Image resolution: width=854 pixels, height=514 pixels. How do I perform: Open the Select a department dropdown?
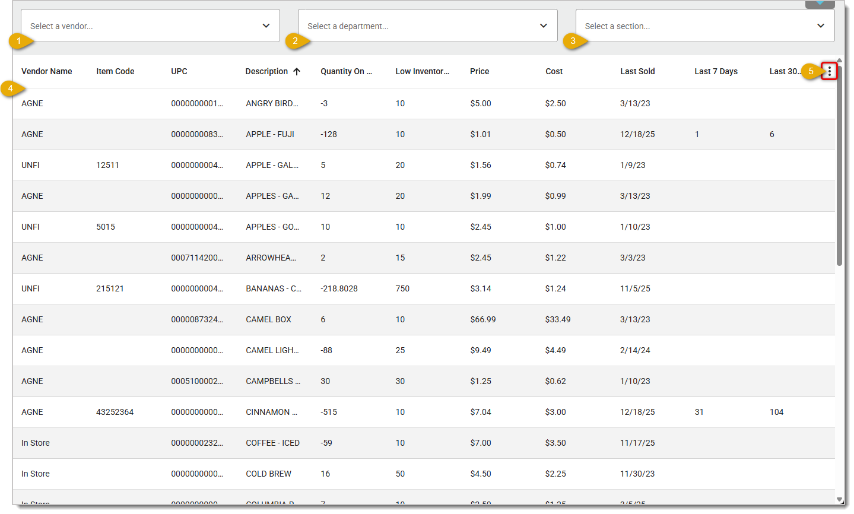point(427,26)
